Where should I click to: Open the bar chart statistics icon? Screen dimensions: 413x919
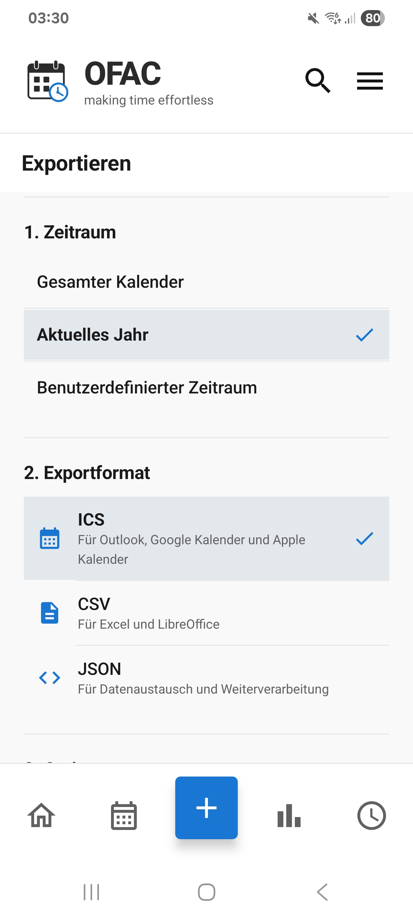pyautogui.click(x=289, y=815)
